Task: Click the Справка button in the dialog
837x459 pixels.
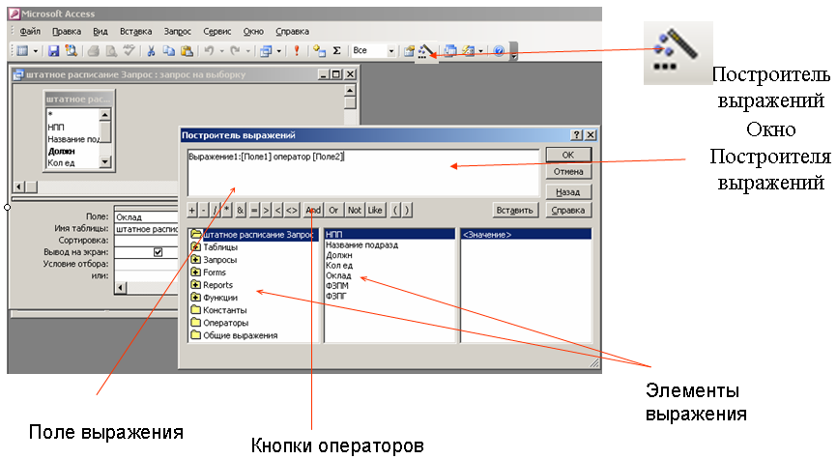Action: tap(568, 211)
